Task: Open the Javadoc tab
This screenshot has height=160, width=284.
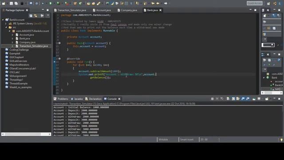Action: (77, 99)
